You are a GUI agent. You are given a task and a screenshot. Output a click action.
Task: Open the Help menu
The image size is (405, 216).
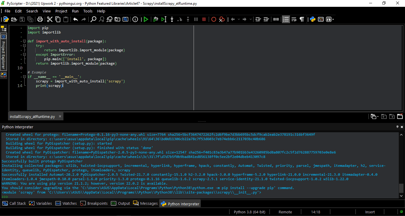(x=101, y=11)
